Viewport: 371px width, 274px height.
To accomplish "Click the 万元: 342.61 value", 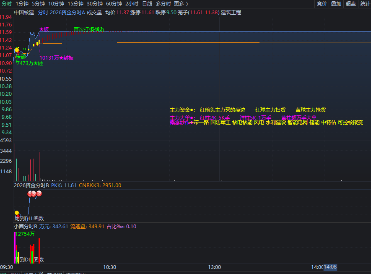I will coord(54,227).
